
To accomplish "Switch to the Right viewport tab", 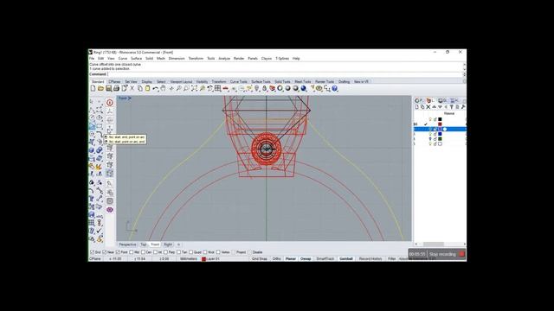I will click(x=168, y=244).
